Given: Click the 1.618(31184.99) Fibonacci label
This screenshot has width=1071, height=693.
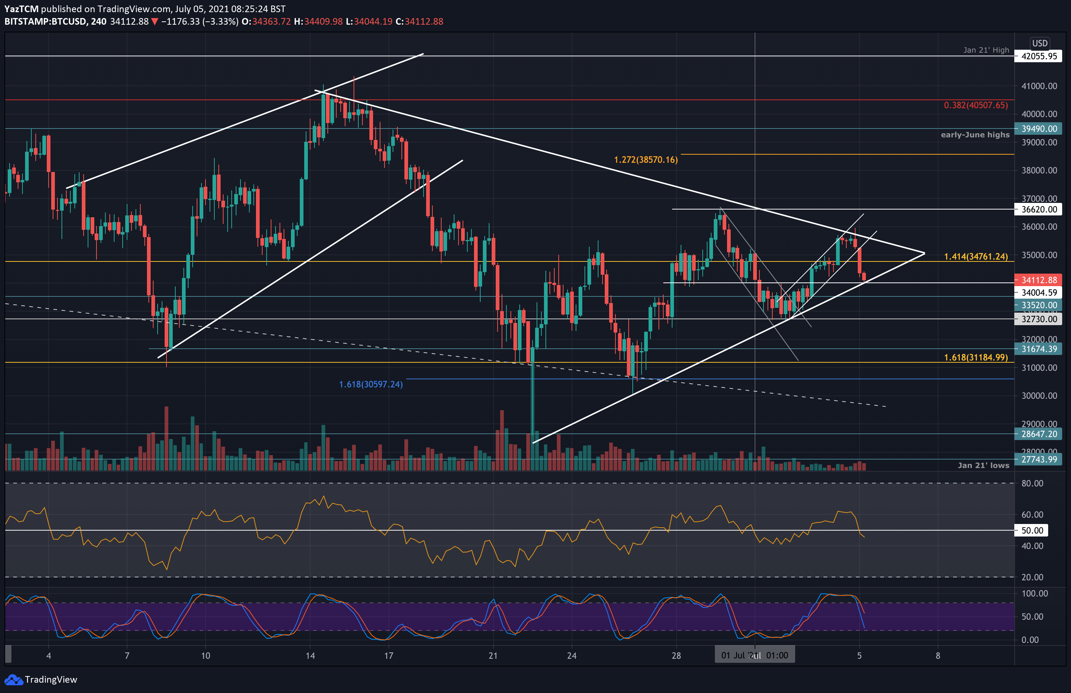Looking at the screenshot, I should click(x=976, y=357).
